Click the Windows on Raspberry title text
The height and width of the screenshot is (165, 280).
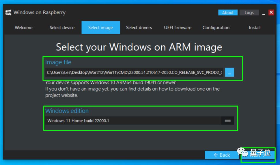pyautogui.click(x=40, y=13)
